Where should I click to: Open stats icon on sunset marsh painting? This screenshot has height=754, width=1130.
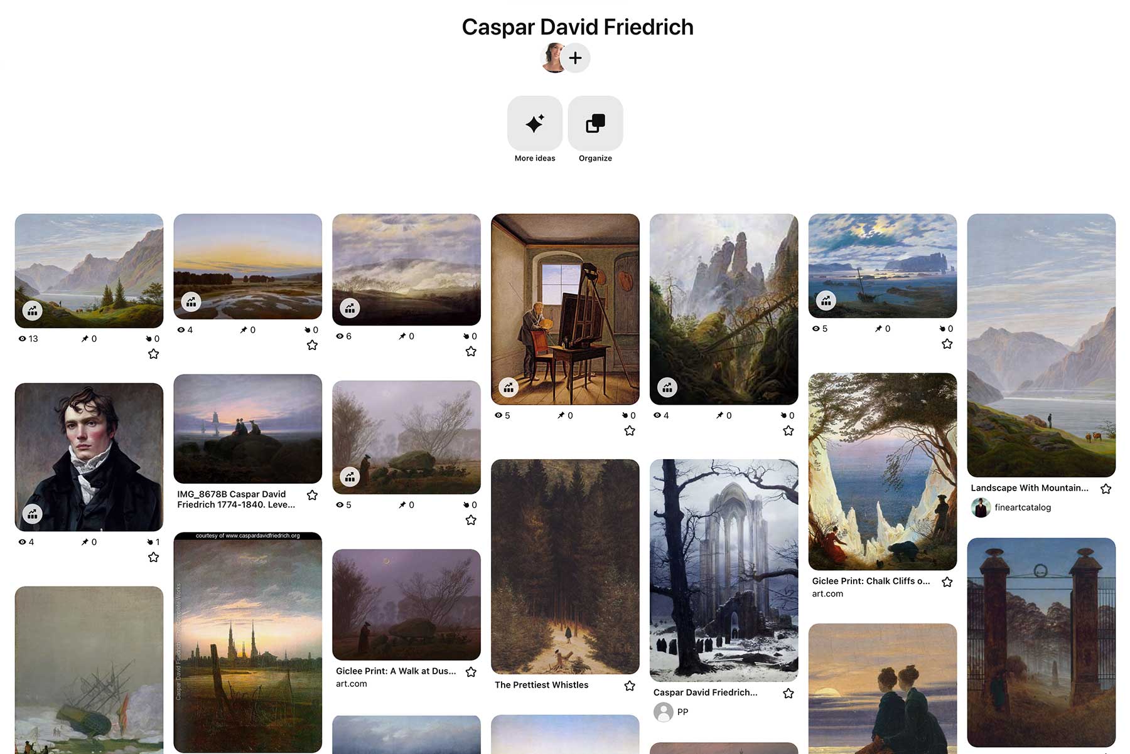(x=191, y=302)
